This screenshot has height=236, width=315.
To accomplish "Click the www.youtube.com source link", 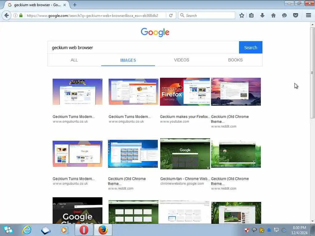I will tap(175, 122).
